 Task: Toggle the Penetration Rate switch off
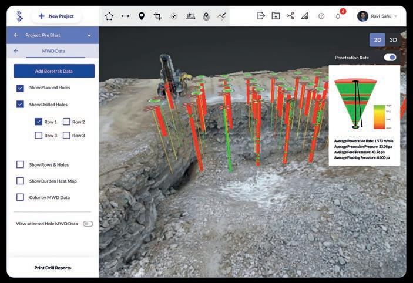point(390,58)
